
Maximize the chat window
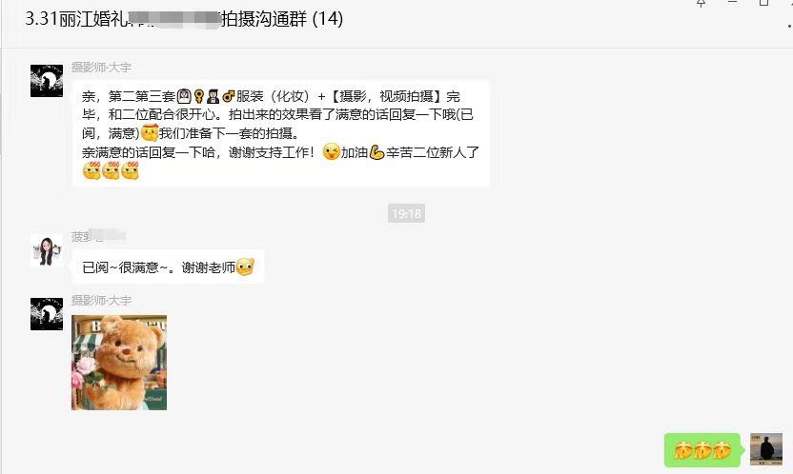tap(763, 3)
